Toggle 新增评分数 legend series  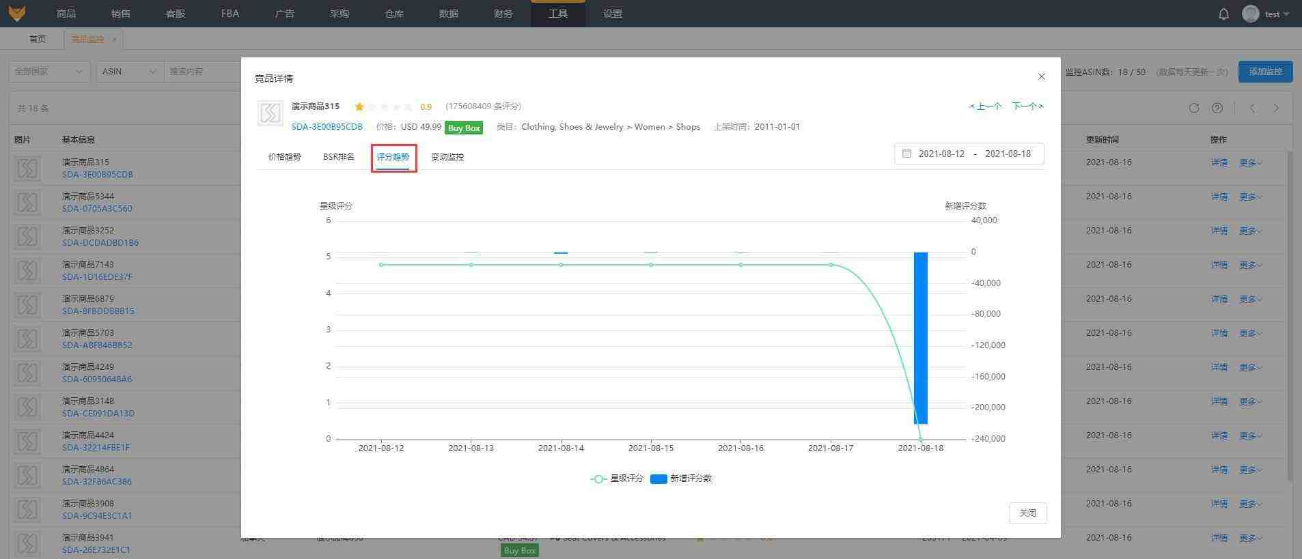(681, 478)
